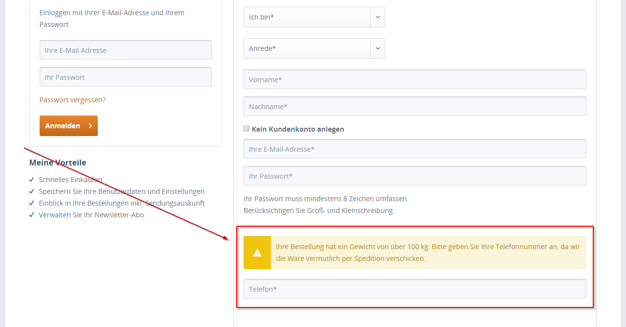
Task: Click the yellow warning triangle icon
Action: point(257,253)
